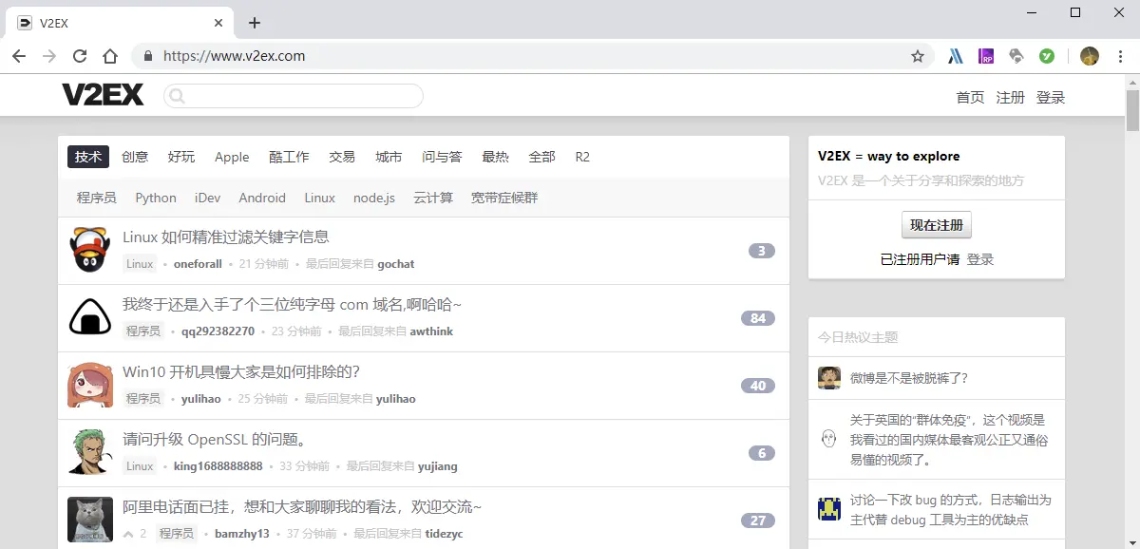The height and width of the screenshot is (549, 1140).
Task: Open the 宽带症候群 sub-node link
Action: point(504,198)
